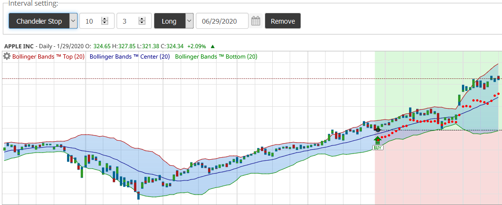
Task: Expand the Long direction dropdown arrow
Action: 189,21
